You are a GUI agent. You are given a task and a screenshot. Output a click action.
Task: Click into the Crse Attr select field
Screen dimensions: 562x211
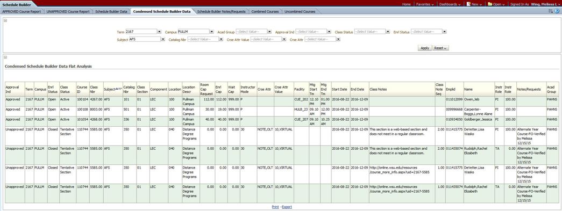[320, 39]
